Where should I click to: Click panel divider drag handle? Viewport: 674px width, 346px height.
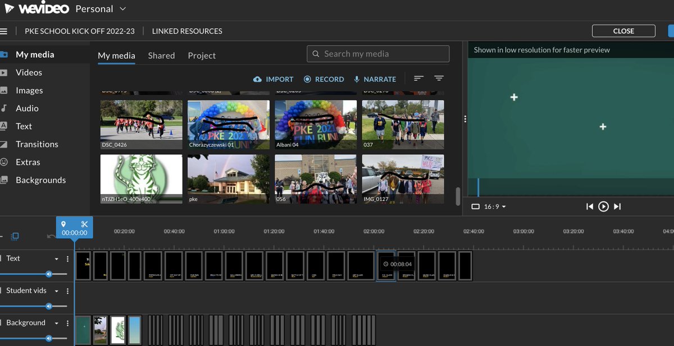point(464,118)
